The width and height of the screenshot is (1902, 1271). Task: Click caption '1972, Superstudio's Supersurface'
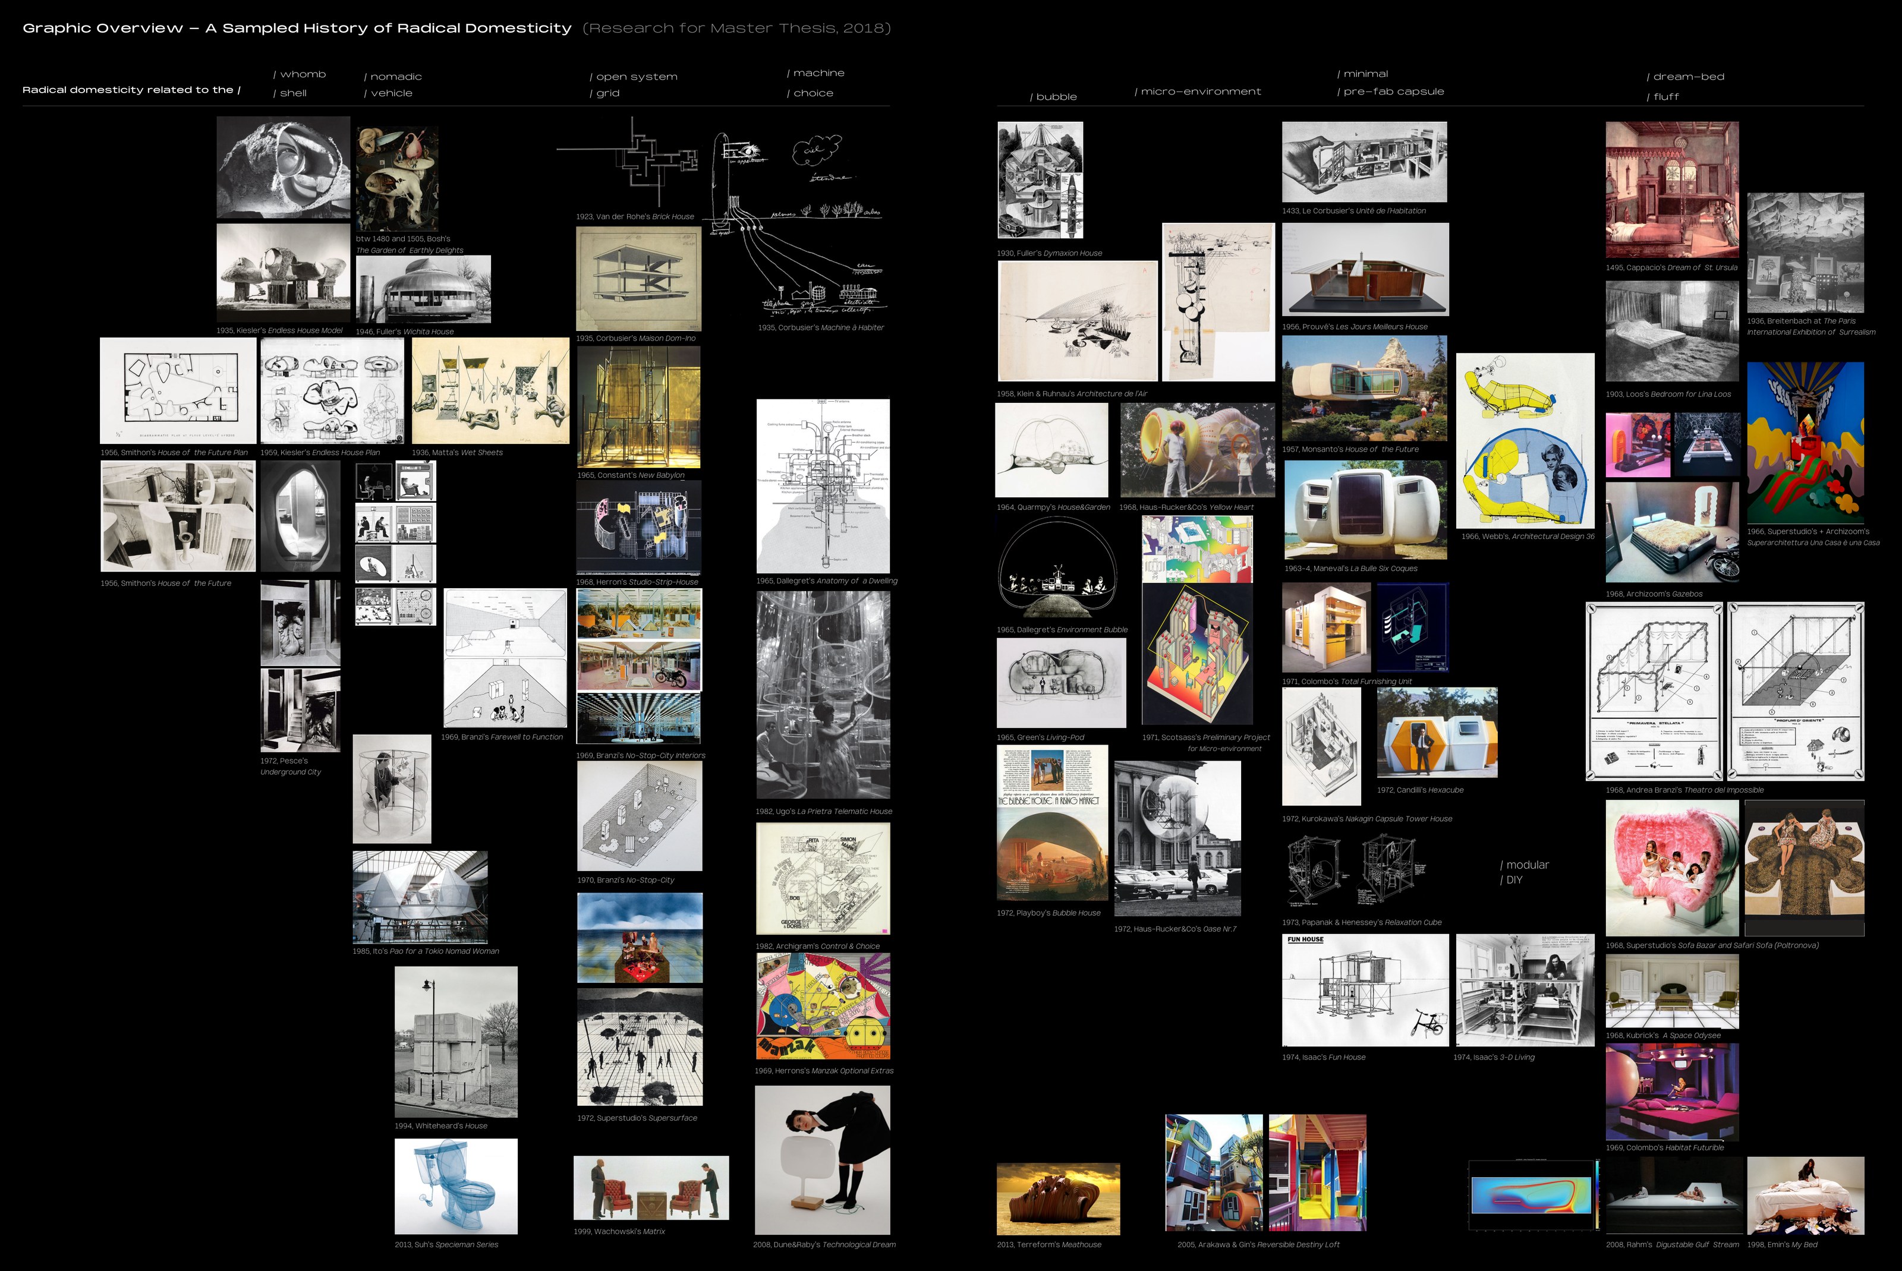pos(637,1119)
